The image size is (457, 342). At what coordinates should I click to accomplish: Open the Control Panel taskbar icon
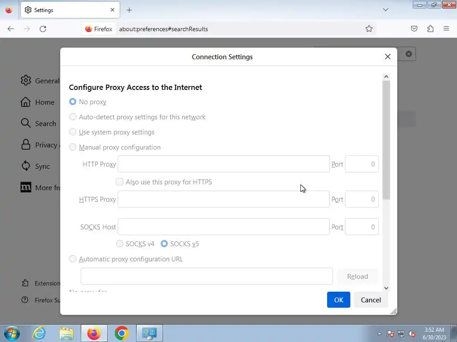tap(149, 333)
